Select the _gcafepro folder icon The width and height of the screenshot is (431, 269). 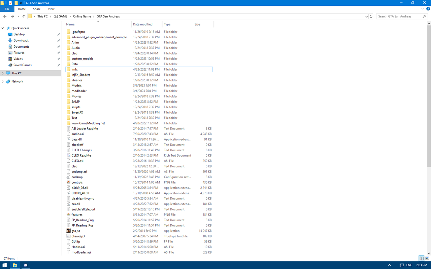coord(69,32)
